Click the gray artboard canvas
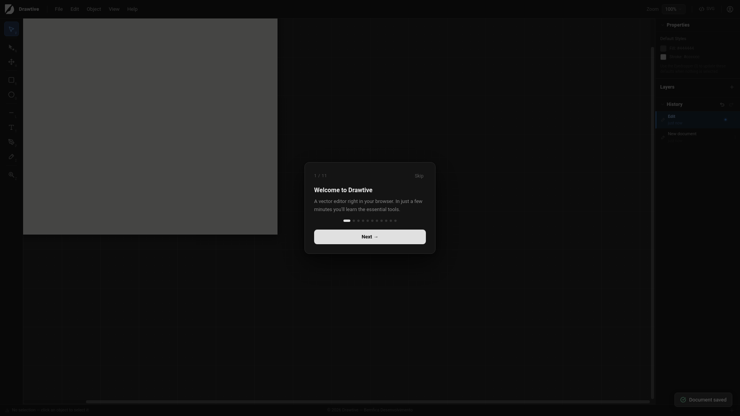Viewport: 740px width, 416px height. pyautogui.click(x=150, y=127)
